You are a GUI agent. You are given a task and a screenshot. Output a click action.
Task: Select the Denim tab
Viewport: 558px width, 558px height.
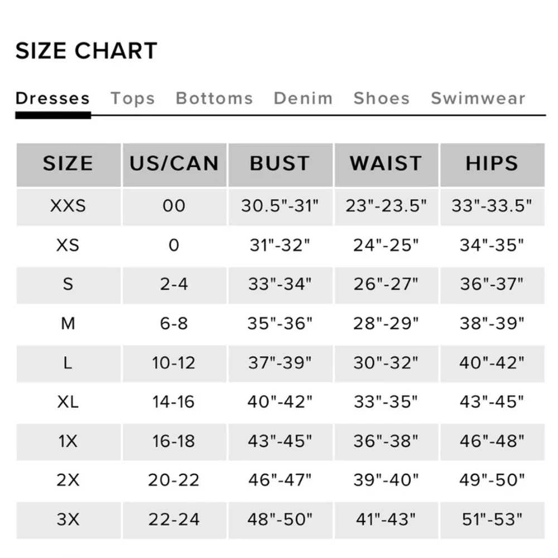tap(303, 98)
